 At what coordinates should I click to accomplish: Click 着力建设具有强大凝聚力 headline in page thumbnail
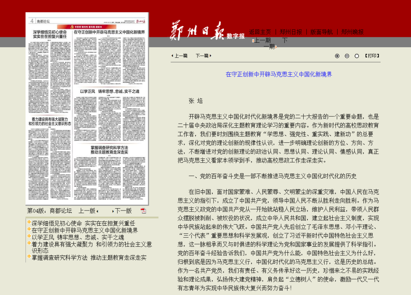point(50,121)
